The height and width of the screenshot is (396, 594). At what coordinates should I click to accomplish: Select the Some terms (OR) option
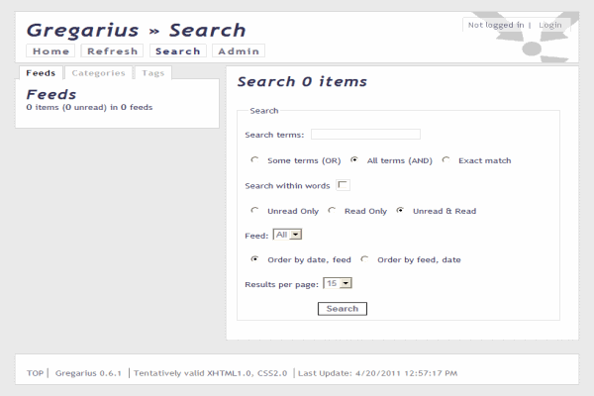click(x=255, y=160)
